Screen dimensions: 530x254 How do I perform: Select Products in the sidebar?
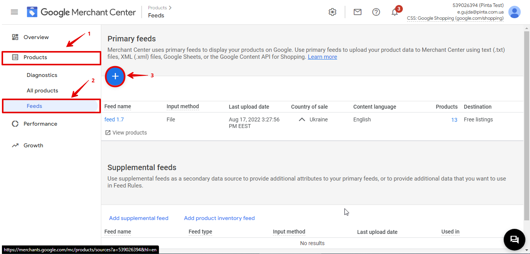click(x=51, y=57)
